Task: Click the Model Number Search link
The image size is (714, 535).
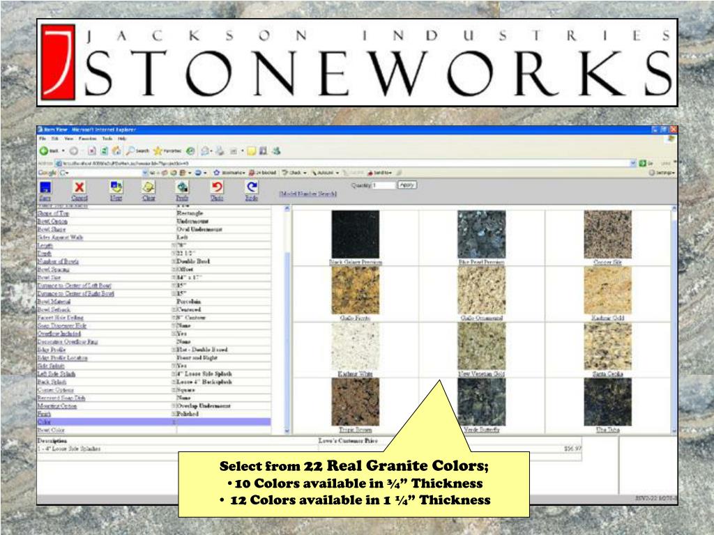Action: 307,194
